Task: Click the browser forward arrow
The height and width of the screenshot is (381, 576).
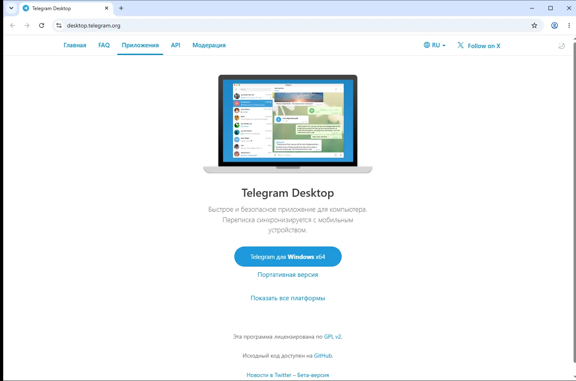Action: (x=27, y=25)
